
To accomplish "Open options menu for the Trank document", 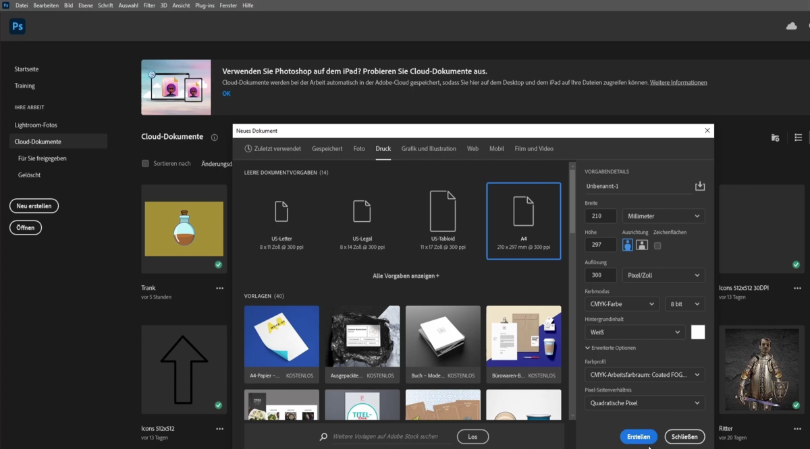I will click(219, 288).
